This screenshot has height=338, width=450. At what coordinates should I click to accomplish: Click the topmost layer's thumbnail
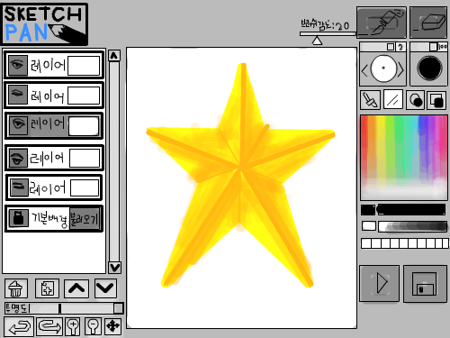(84, 66)
